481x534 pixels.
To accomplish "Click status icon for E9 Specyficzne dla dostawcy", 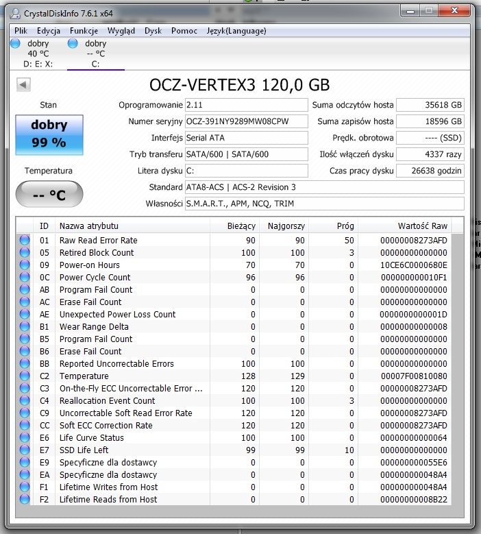I will [25, 462].
